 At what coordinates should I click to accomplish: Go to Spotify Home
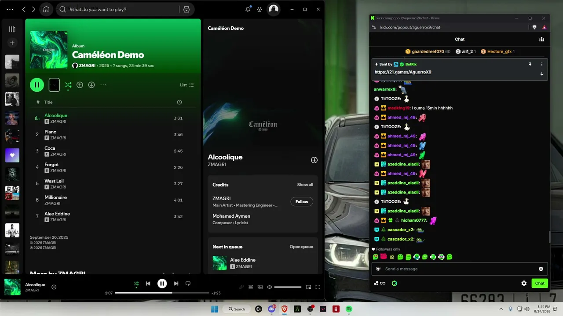[x=46, y=9]
